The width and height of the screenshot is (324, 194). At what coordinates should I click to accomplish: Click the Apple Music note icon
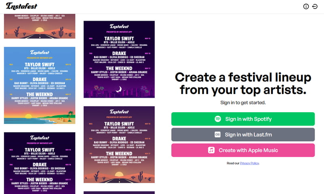coord(211,150)
